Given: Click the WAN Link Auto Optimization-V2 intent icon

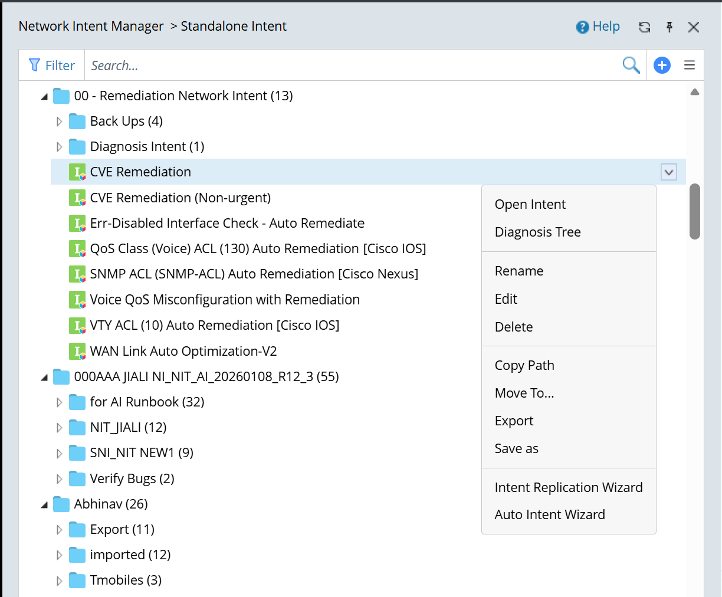Looking at the screenshot, I should (77, 352).
